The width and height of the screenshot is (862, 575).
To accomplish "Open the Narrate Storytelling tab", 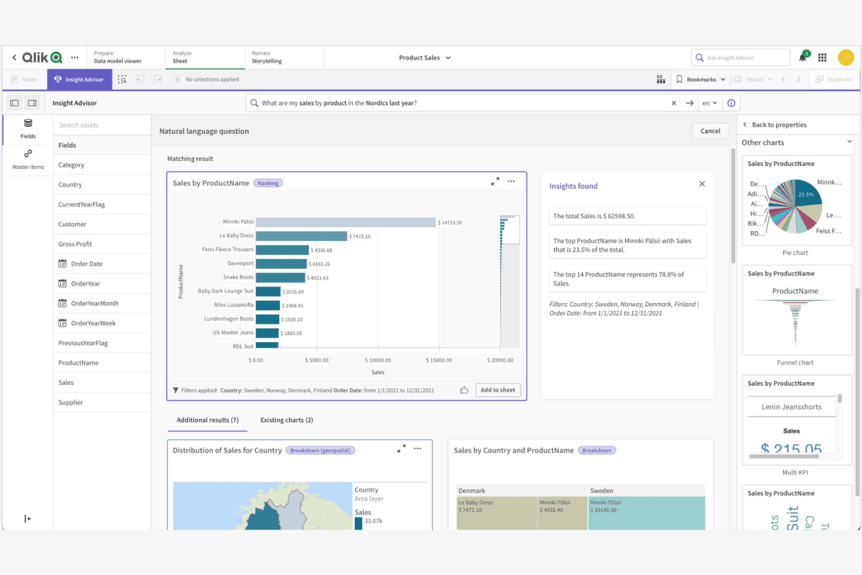I will [284, 57].
